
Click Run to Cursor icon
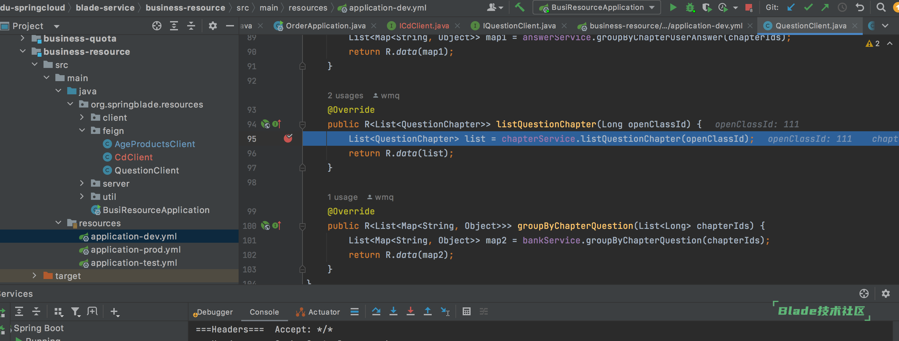click(x=445, y=312)
